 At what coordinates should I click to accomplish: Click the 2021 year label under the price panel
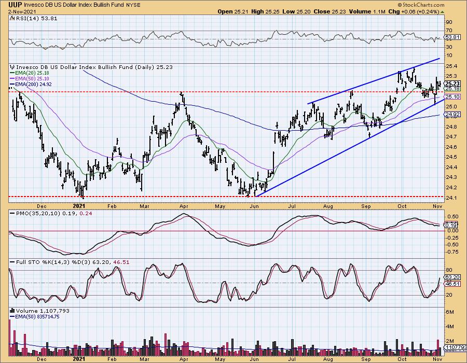click(x=79, y=206)
